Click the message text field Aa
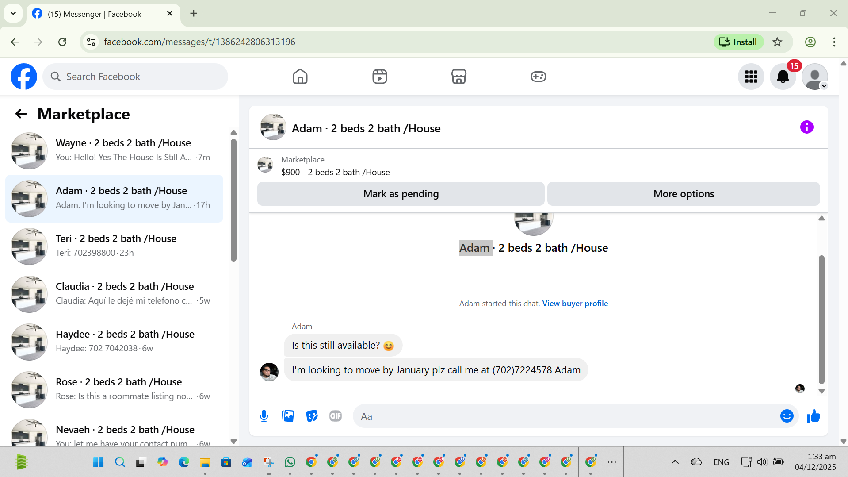 pos(566,416)
